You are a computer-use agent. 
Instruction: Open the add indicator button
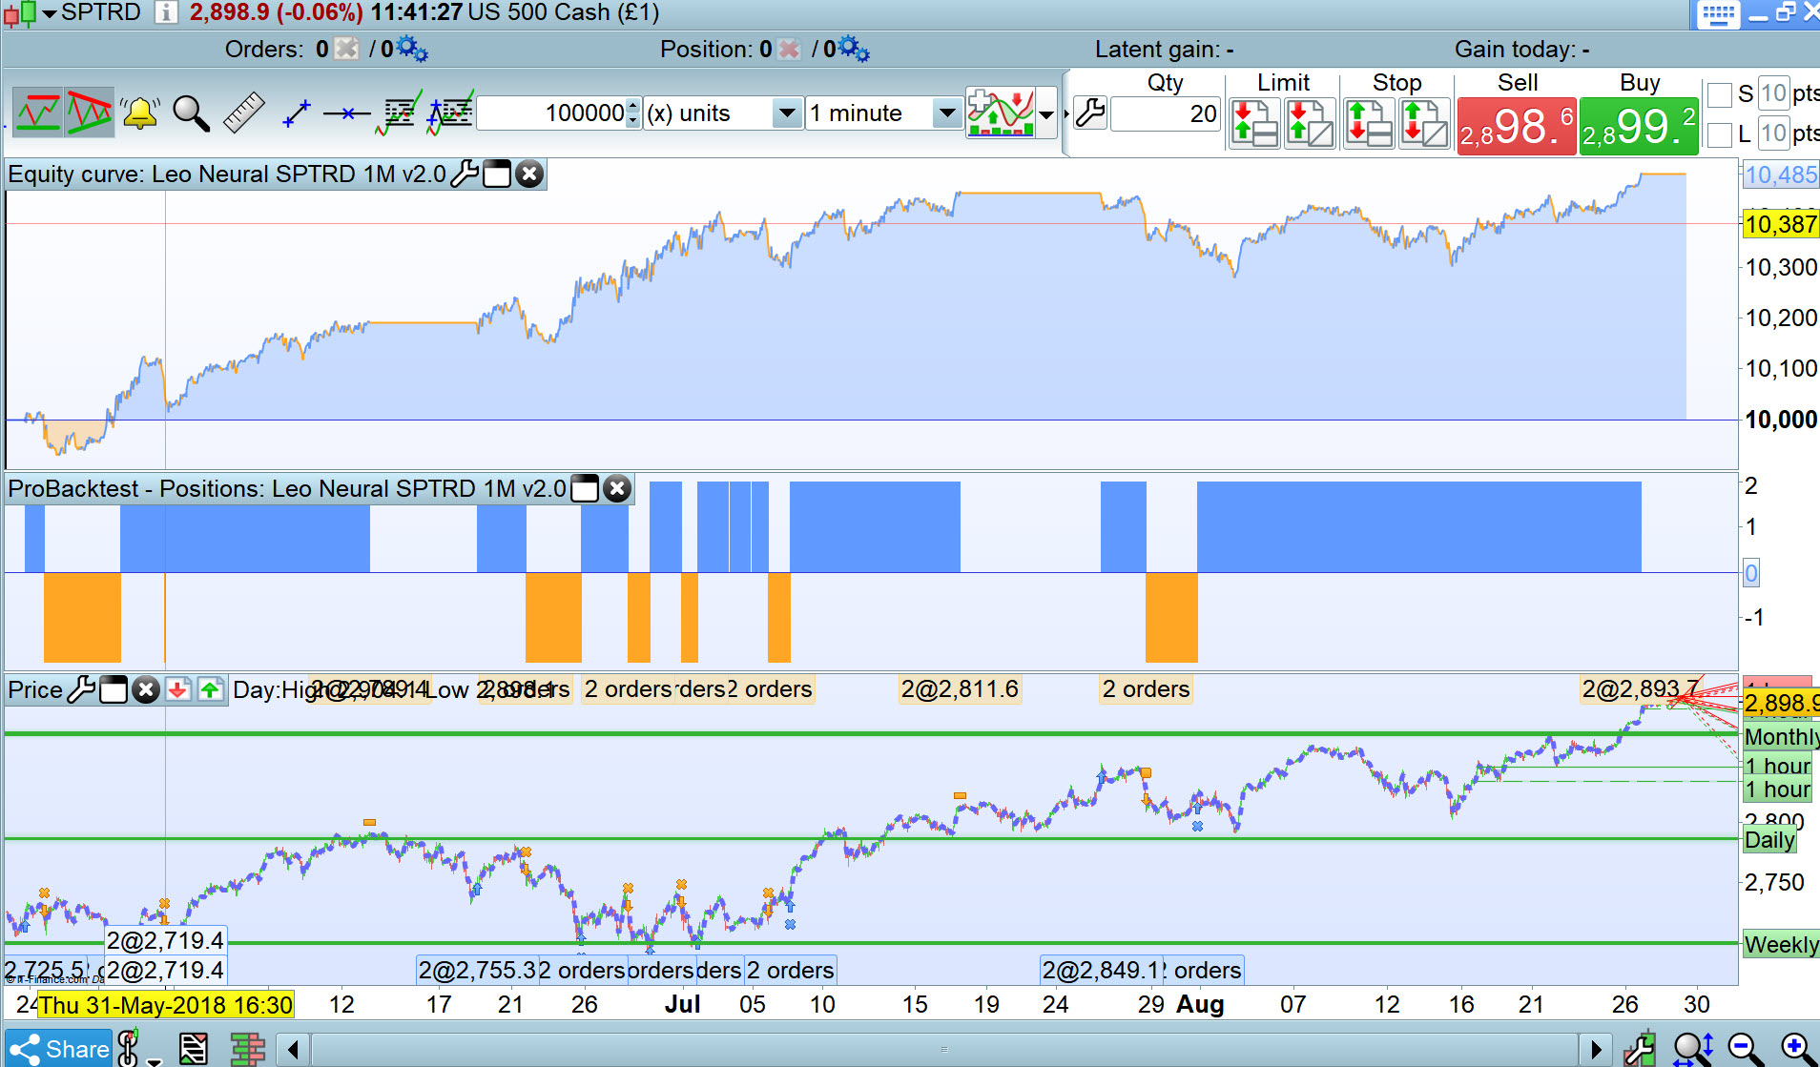point(1000,113)
